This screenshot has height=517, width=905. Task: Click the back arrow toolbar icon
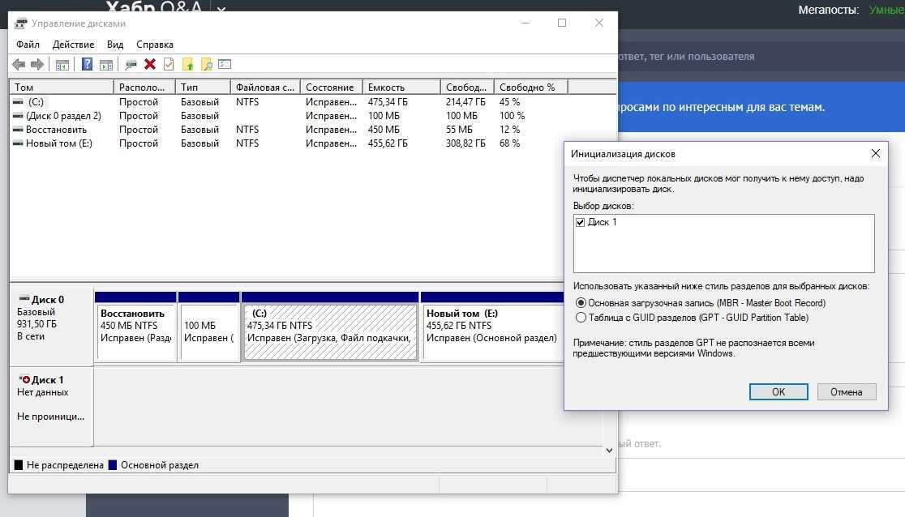[x=19, y=65]
